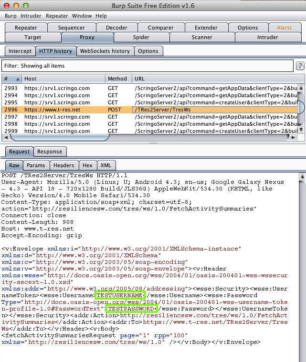Click the history table vertical scrollbar thumb

301,108
